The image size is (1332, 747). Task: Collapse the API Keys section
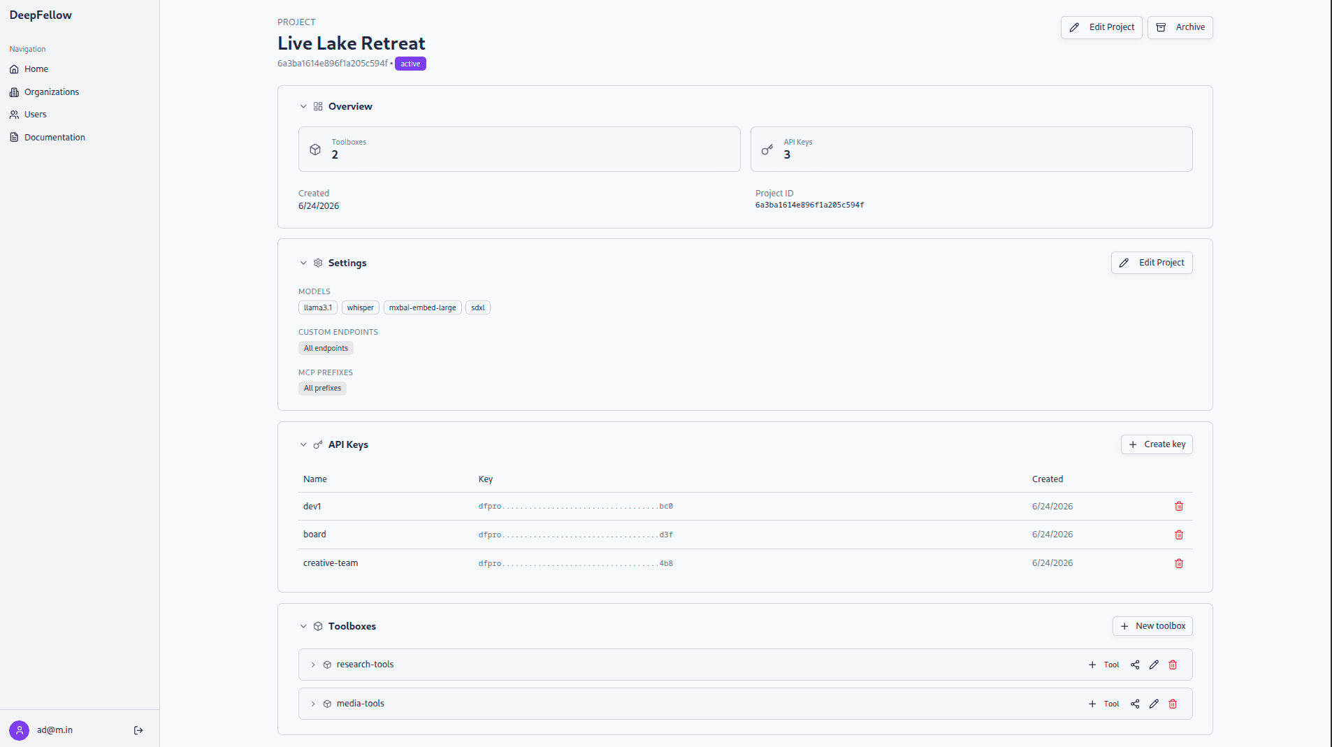coord(303,445)
